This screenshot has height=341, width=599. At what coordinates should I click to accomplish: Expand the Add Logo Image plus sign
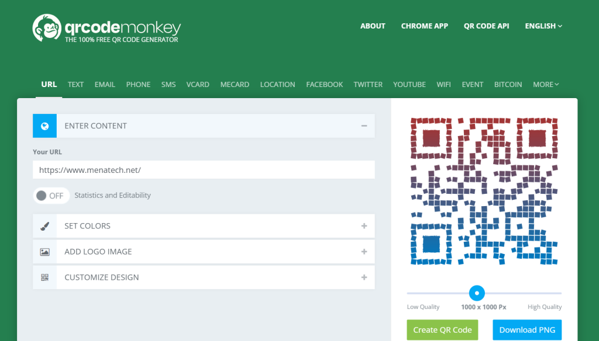click(364, 252)
